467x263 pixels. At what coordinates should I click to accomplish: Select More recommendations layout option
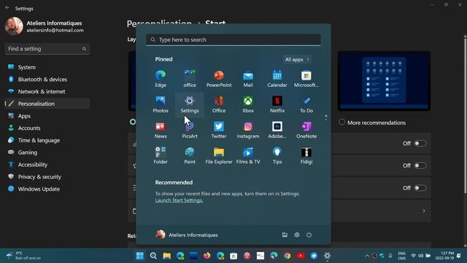(342, 122)
